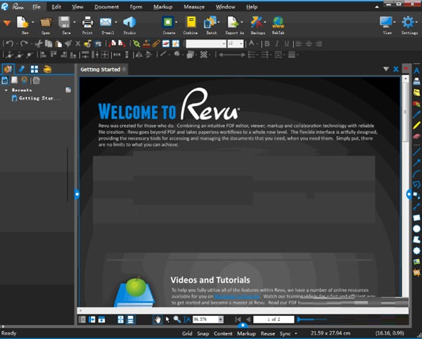Toggle Snap in the status bar

pyautogui.click(x=203, y=333)
